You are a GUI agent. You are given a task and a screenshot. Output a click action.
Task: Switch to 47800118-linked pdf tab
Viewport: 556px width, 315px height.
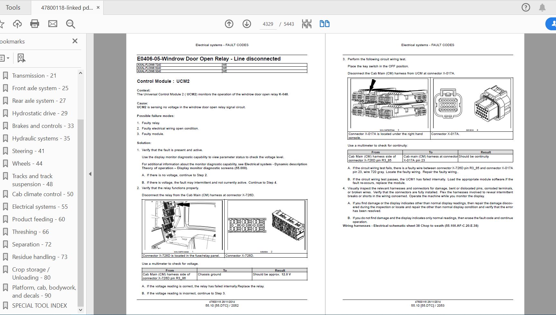[x=67, y=8]
